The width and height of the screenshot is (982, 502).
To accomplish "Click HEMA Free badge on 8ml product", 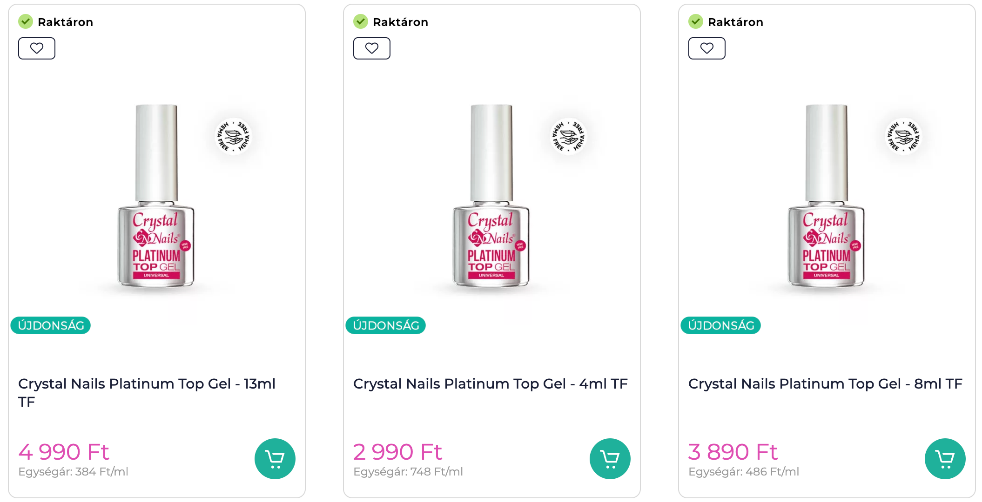I will 903,136.
